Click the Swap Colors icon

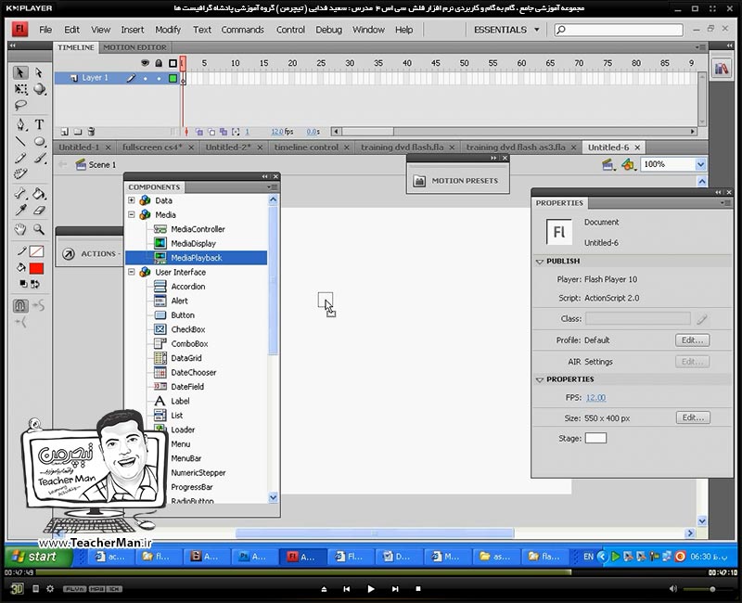(x=35, y=284)
